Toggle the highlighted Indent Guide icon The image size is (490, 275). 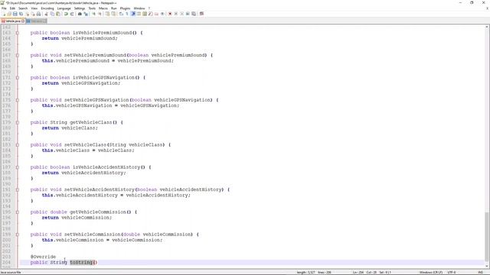pyautogui.click(x=132, y=14)
